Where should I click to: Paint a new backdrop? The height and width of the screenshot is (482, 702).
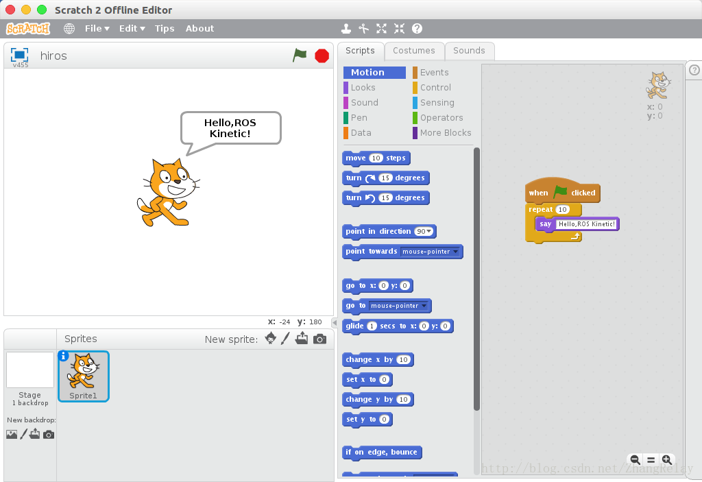click(x=24, y=434)
